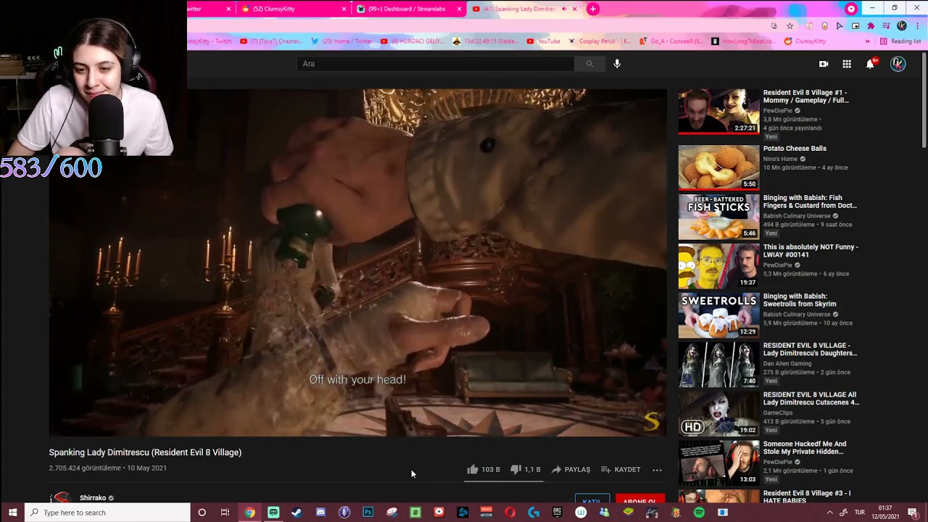Viewport: 928px width, 522px height.
Task: Open This is absolutely NOT Funny thumbnail
Action: [718, 266]
